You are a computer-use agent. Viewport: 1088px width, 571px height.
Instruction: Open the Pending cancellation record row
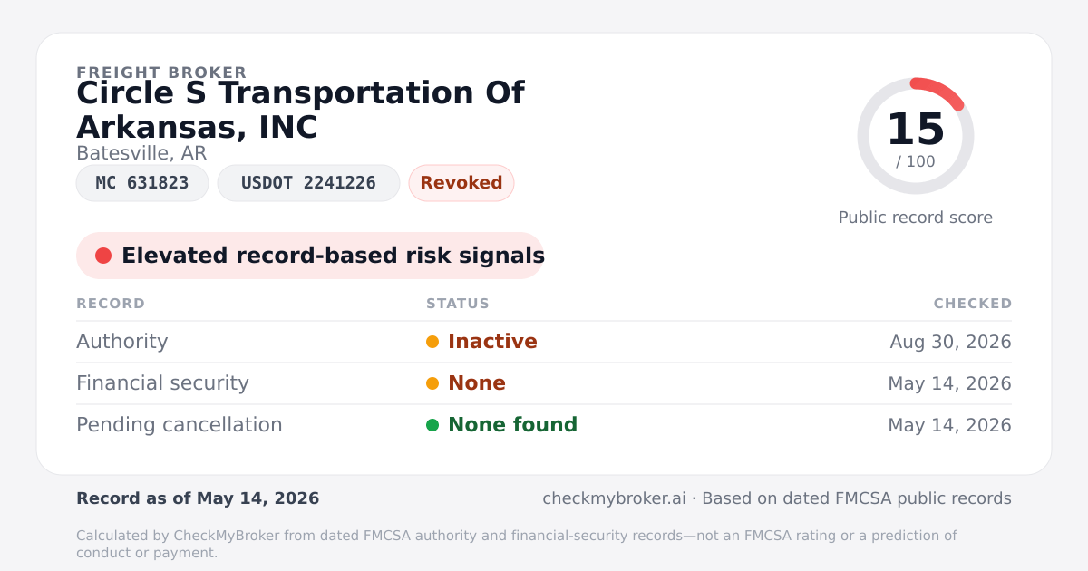(544, 425)
